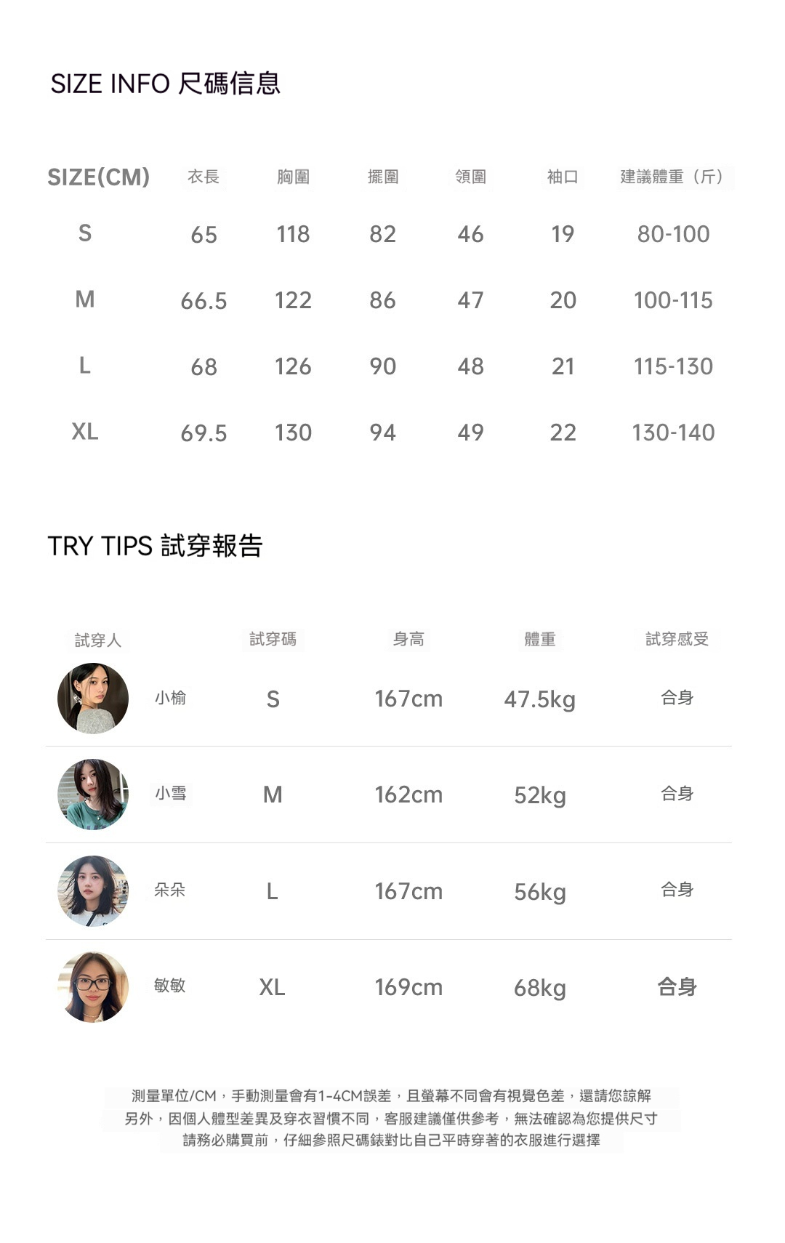Click the 130-140 suggested weight value
785x1243 pixels.
(x=674, y=433)
